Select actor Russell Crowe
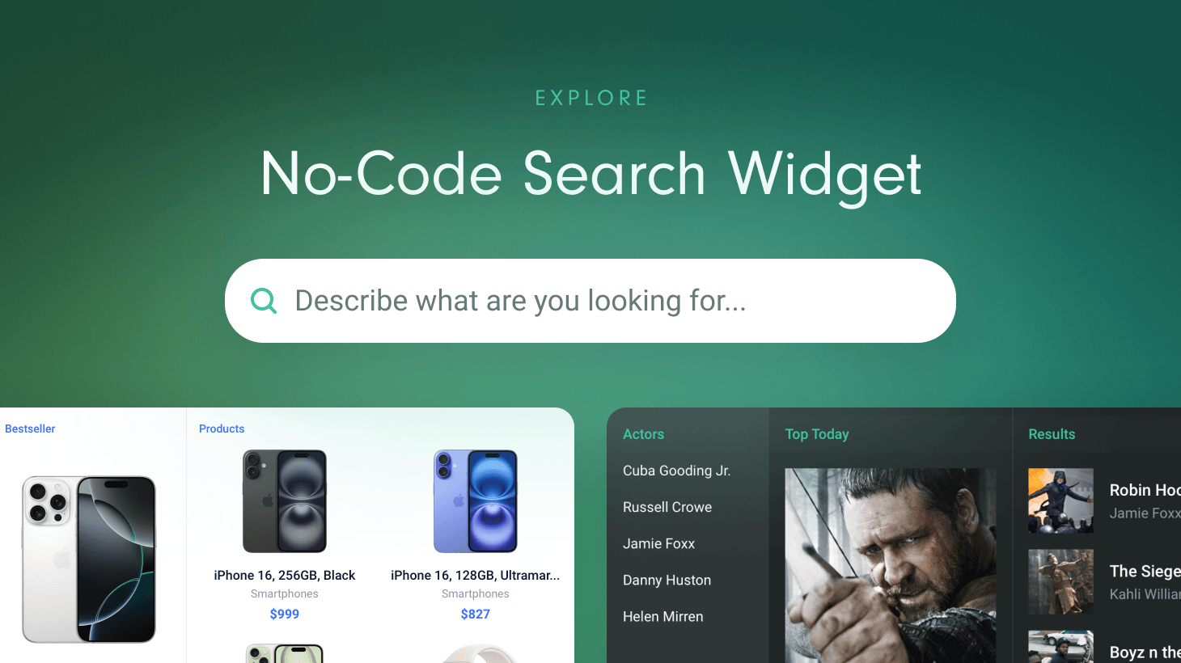This screenshot has height=663, width=1181. pos(667,507)
